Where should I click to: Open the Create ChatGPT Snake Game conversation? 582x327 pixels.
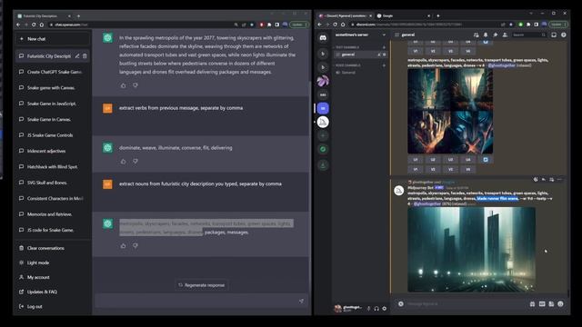[53, 72]
